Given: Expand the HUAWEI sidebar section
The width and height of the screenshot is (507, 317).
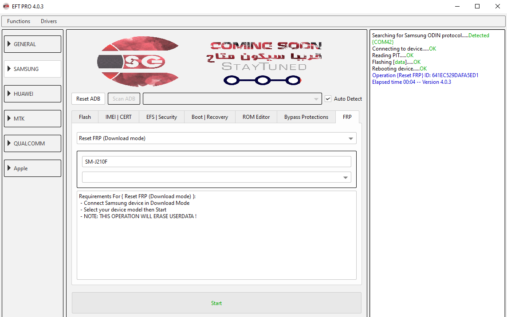Looking at the screenshot, I should (32, 94).
